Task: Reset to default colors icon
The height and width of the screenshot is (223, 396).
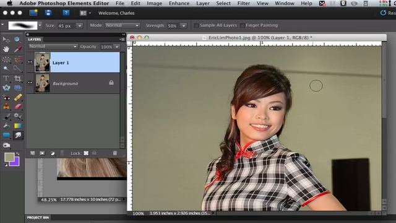Action: [6, 165]
